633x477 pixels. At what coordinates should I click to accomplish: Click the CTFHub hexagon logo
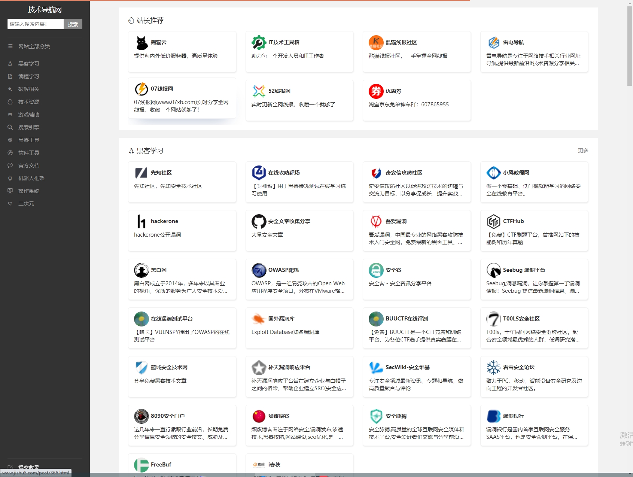pos(494,222)
